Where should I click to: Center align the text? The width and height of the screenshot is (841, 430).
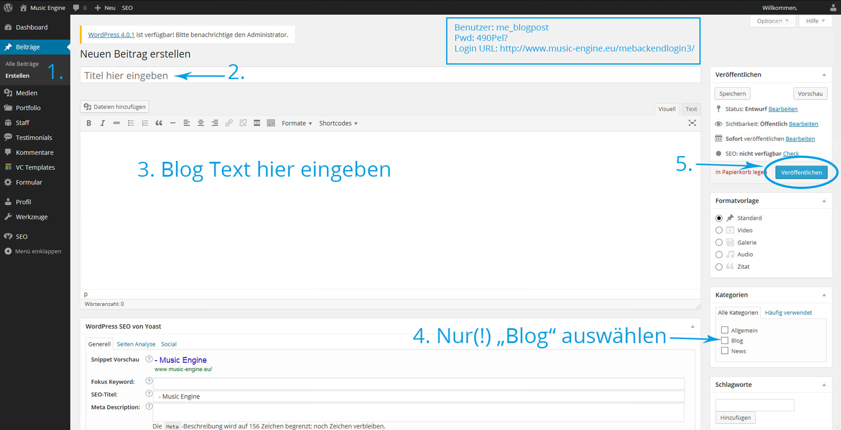201,123
